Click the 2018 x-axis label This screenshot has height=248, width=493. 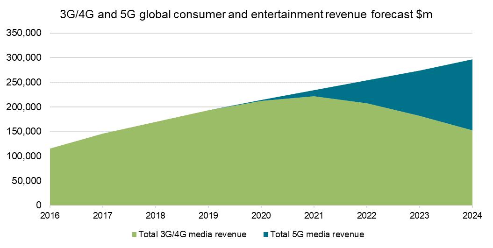(x=156, y=216)
